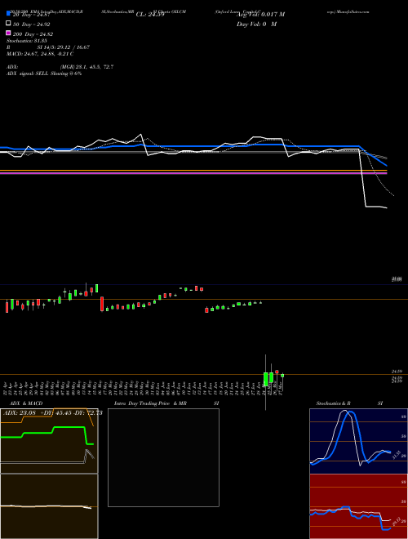Image resolution: width=408 pixels, height=539 pixels.
Task: Click the 'MACD: 24.67, 24.88, -0.21 C' readout
Action: tap(40, 54)
